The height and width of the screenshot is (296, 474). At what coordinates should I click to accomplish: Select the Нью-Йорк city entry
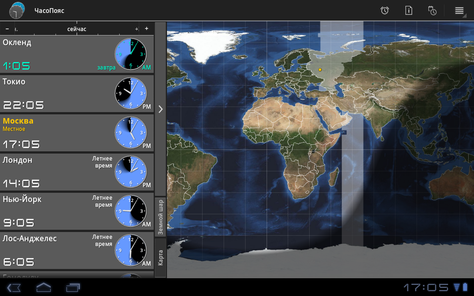point(56,211)
